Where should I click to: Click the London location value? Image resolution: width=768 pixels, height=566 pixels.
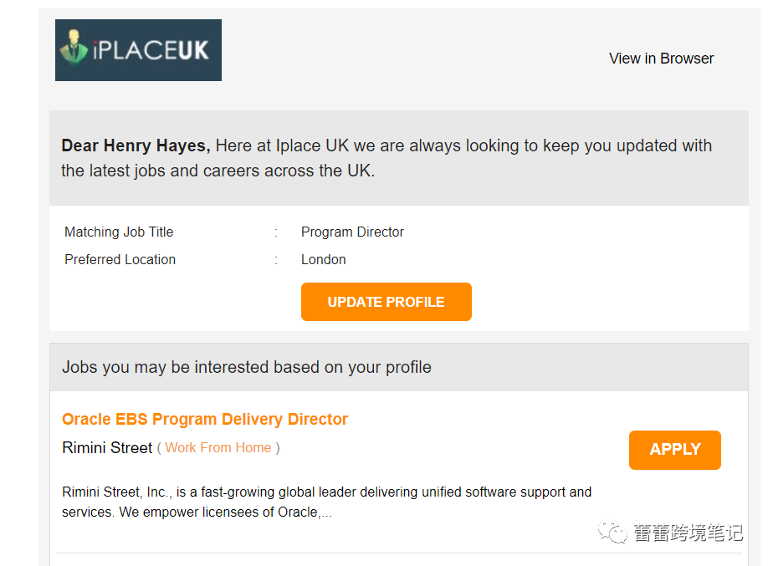(323, 260)
